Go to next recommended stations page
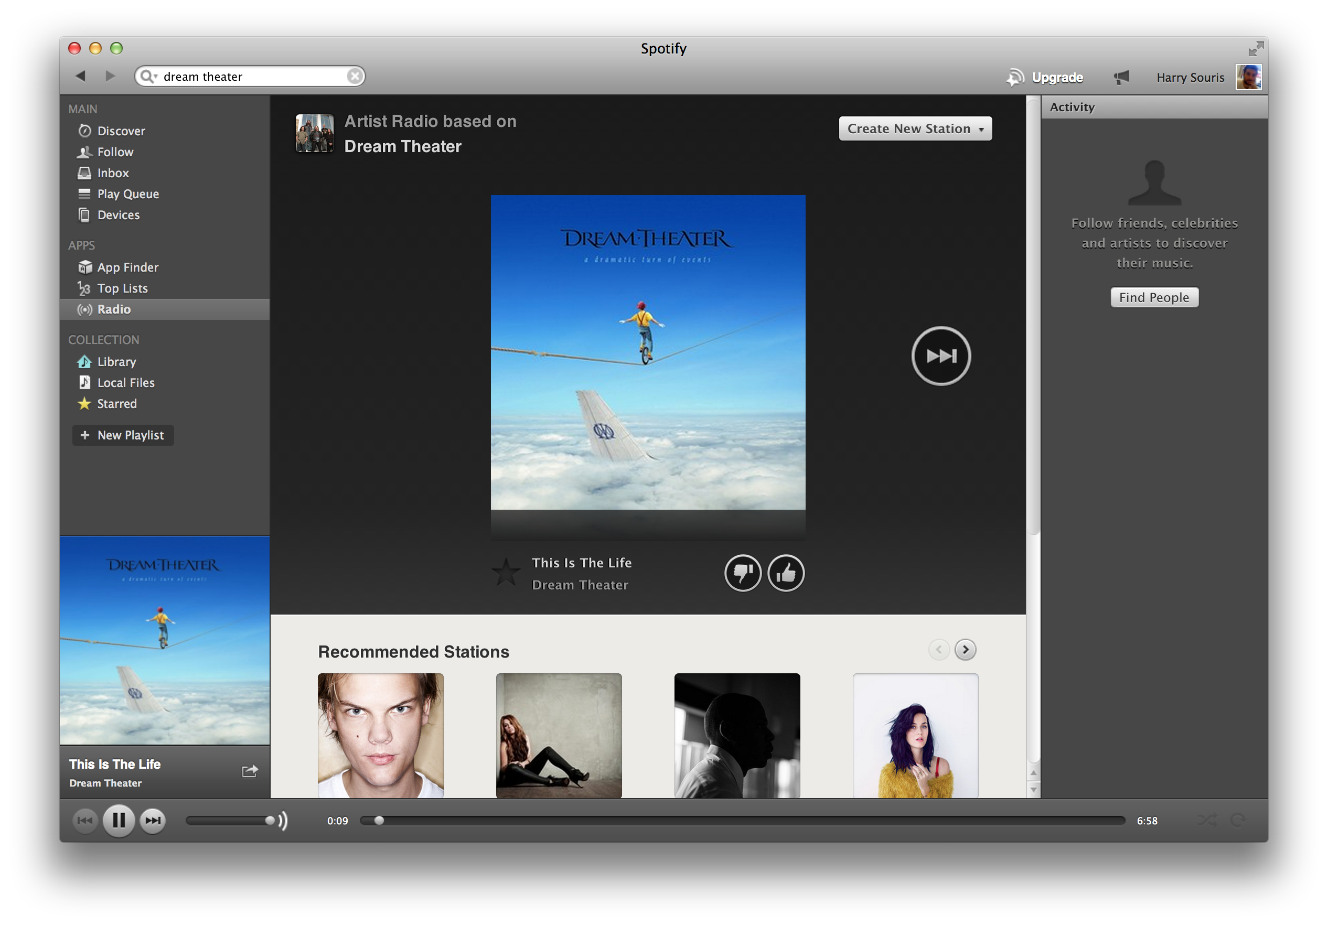 click(x=966, y=650)
